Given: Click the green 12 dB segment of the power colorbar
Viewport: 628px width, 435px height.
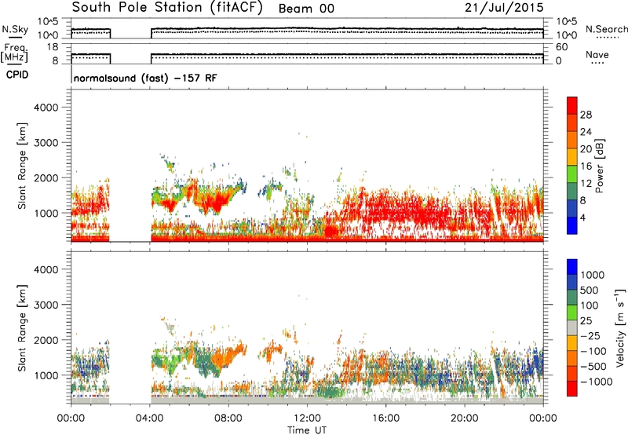Looking at the screenshot, I should 572,174.
